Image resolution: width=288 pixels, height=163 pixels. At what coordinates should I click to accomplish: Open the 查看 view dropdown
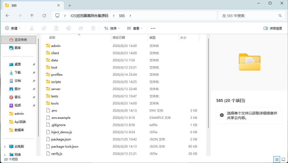(135, 28)
